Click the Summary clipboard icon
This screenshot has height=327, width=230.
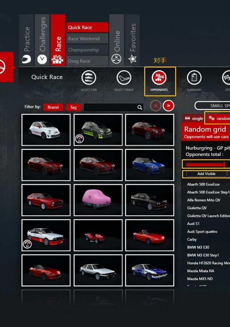(194, 78)
